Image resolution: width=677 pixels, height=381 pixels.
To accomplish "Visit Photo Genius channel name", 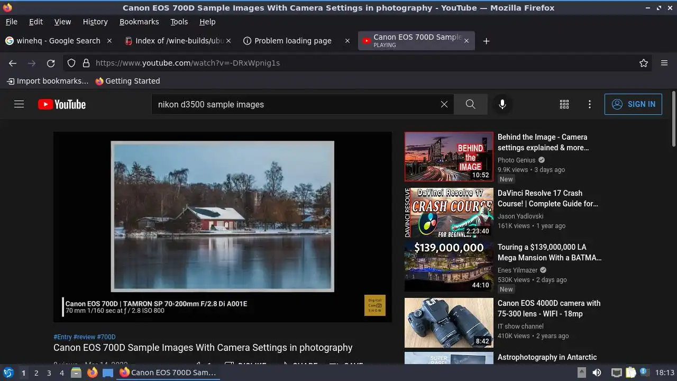I will click(517, 160).
